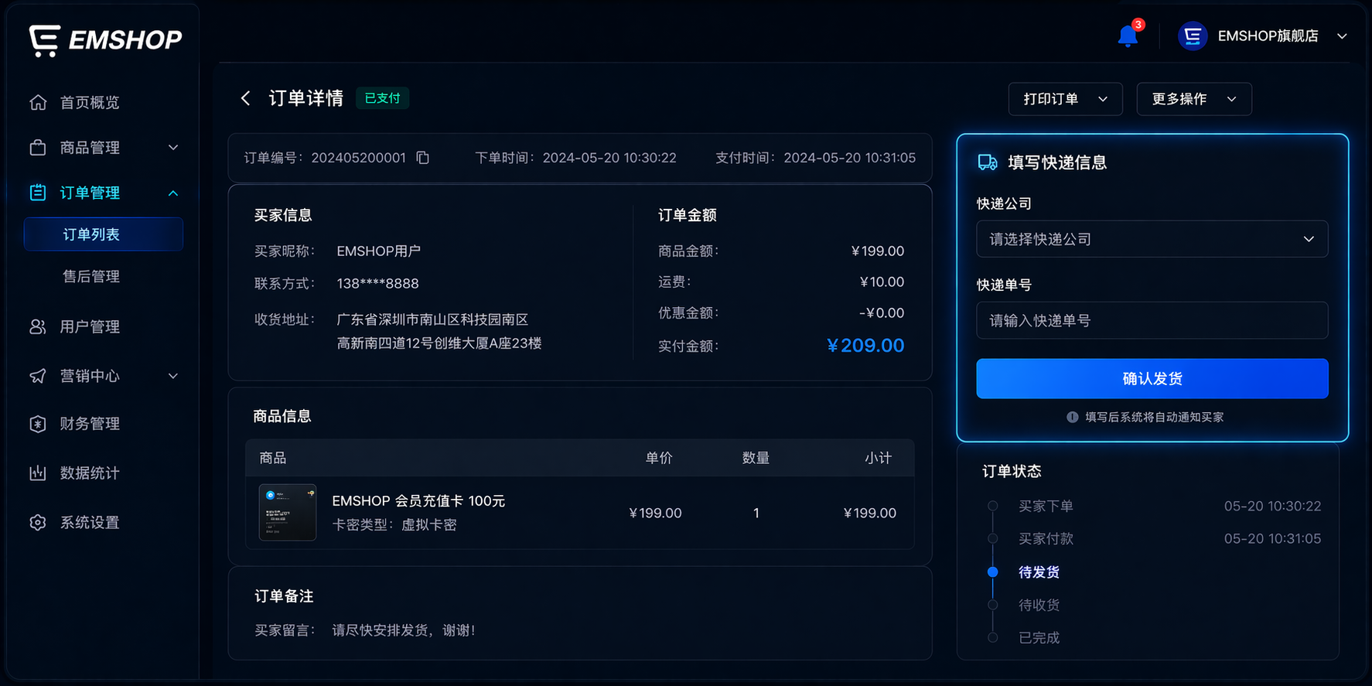Viewport: 1372px width, 686px height.
Task: Select 订单列表 submenu item
Action: (x=104, y=234)
